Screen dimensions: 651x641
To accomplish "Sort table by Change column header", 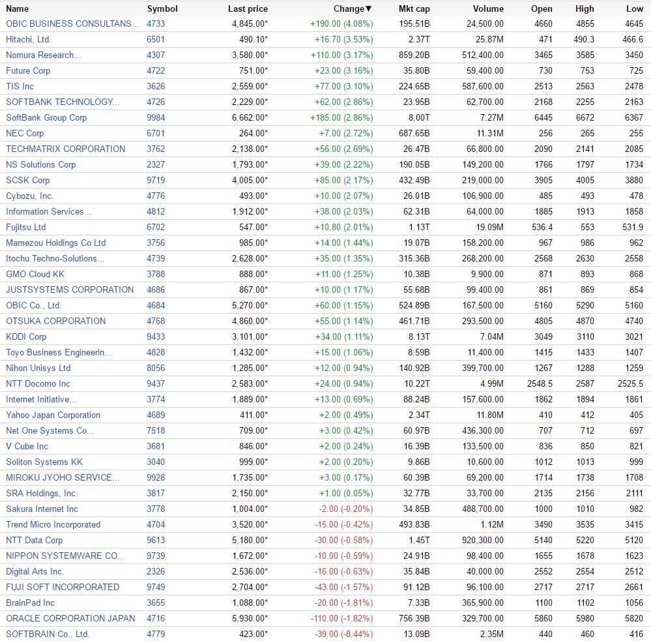I will [352, 8].
